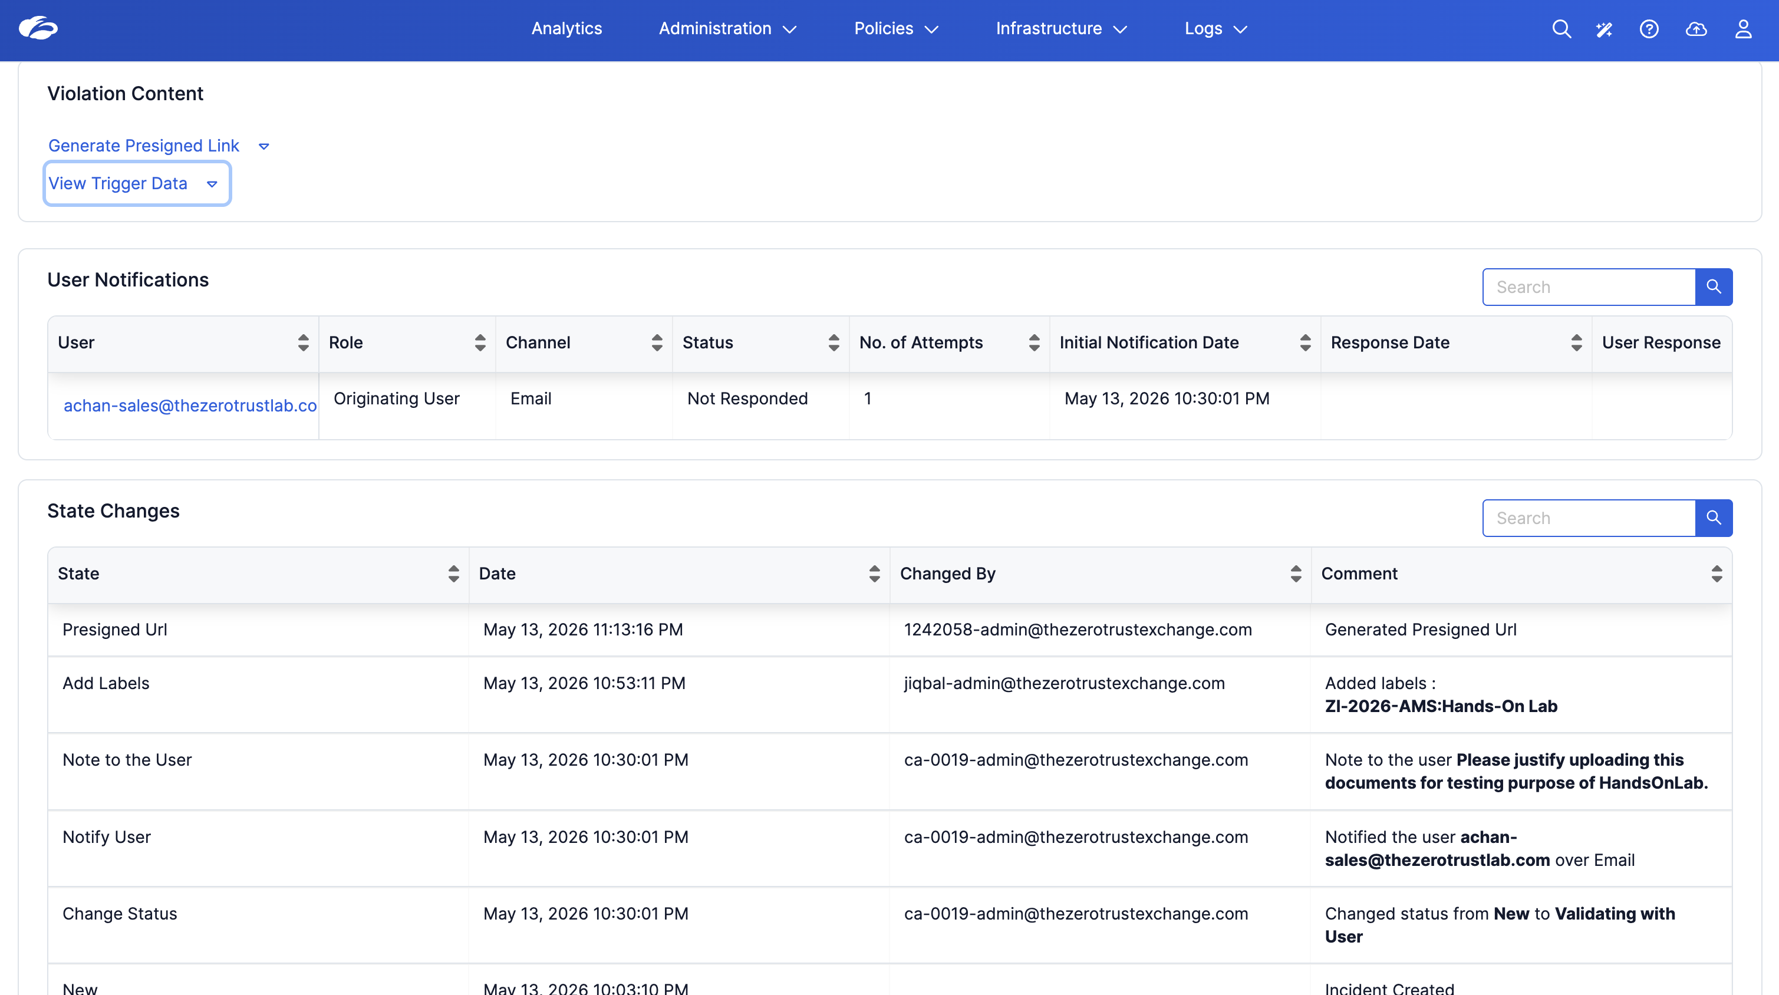Expand Policies chevron arrow
1779x995 pixels.
click(x=931, y=29)
